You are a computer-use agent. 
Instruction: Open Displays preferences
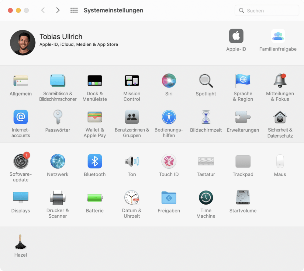point(21,197)
